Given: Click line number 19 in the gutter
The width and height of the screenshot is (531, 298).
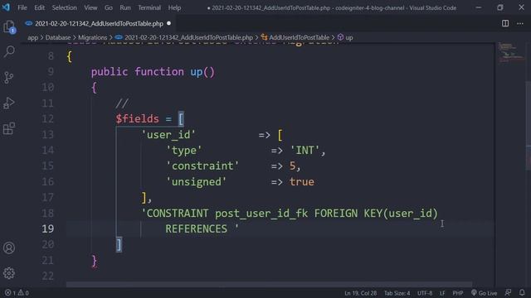Looking at the screenshot, I should tap(48, 228).
